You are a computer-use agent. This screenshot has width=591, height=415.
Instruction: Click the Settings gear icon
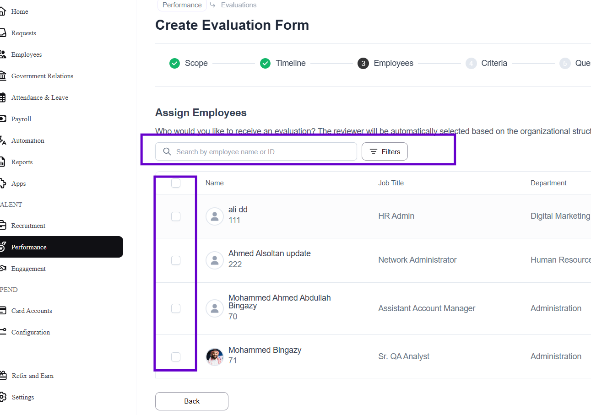click(3, 397)
